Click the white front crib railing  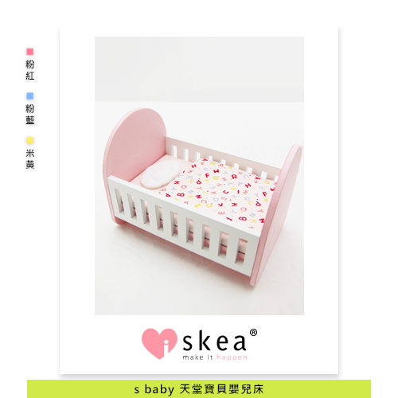click(x=183, y=225)
